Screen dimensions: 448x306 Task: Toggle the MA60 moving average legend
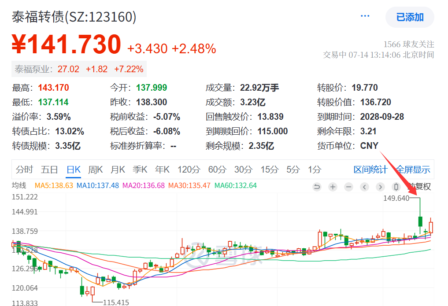[235, 185]
